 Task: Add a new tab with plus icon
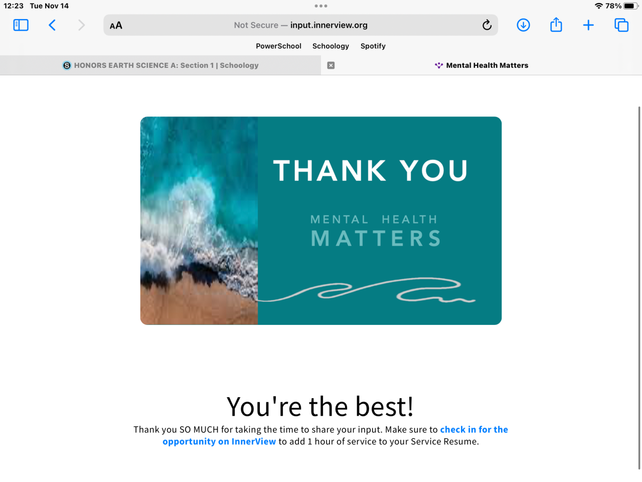pos(588,25)
